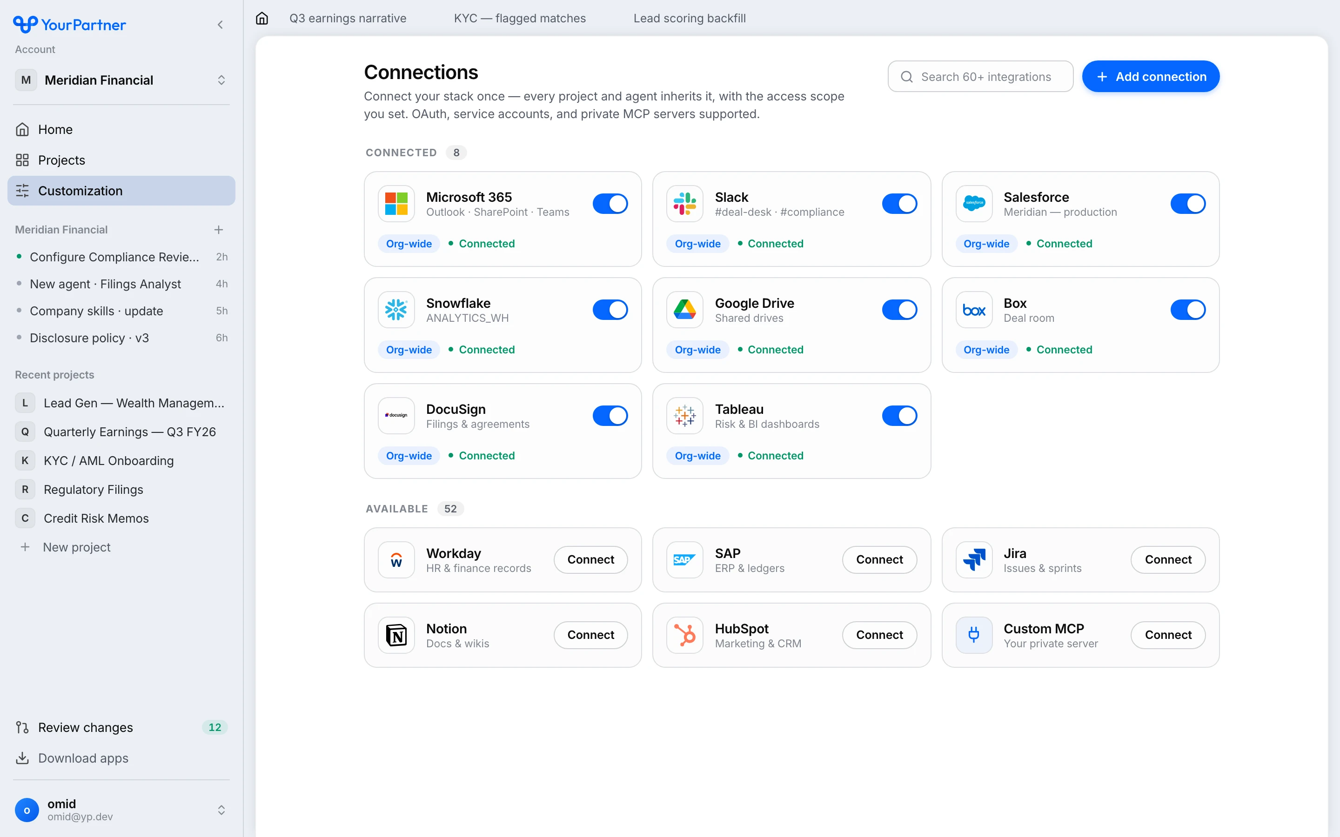The width and height of the screenshot is (1340, 837).
Task: Click the omid user avatar
Action: click(27, 810)
